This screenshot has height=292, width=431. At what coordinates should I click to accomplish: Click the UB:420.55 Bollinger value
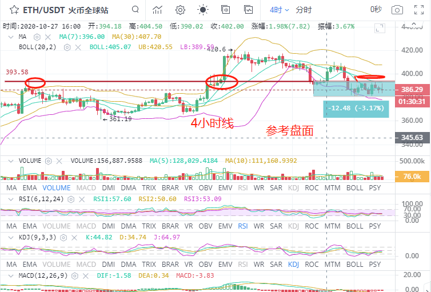click(155, 47)
